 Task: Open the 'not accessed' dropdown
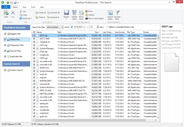(55, 27)
